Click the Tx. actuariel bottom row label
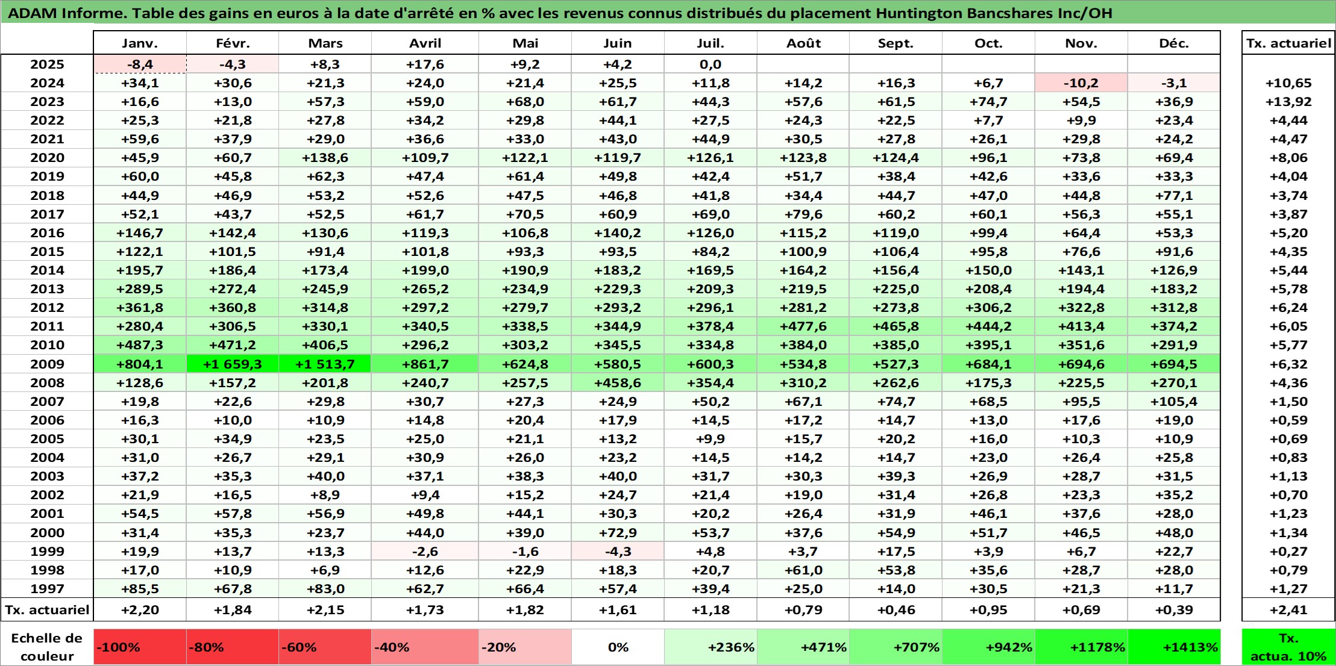Image resolution: width=1336 pixels, height=666 pixels. coord(47,610)
